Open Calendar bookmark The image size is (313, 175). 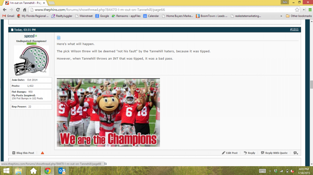[x=151, y=16]
